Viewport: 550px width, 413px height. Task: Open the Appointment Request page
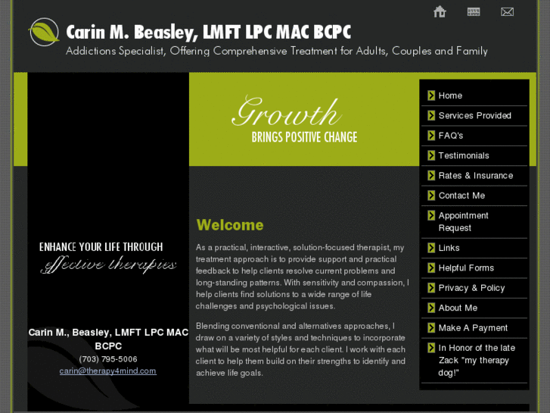pyautogui.click(x=463, y=222)
